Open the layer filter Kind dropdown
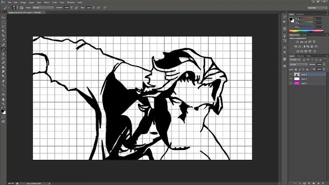The width and height of the screenshot is (329, 185). 296,60
